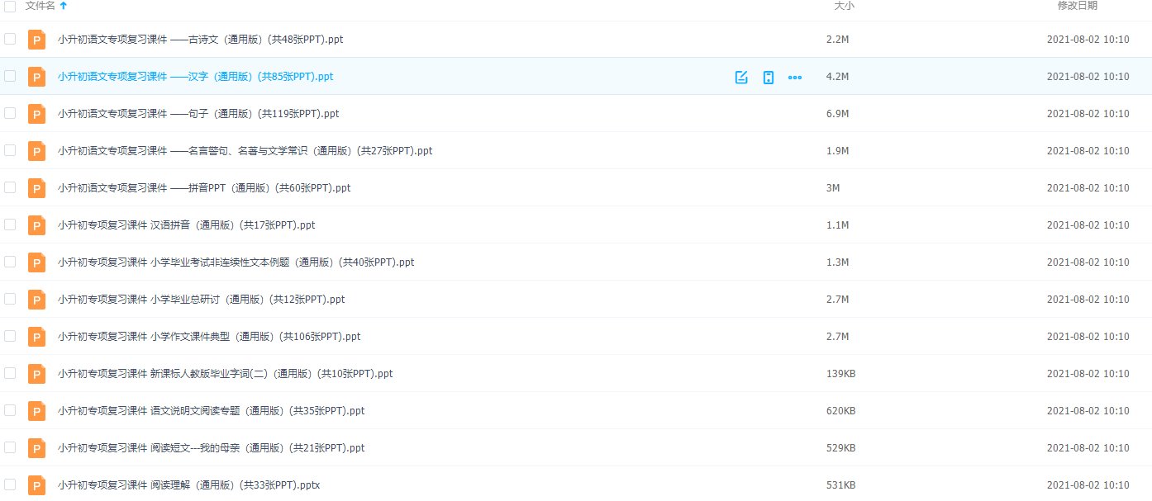
Task: Tick checkbox for 小学作文课件典型 file
Action: pyautogui.click(x=10, y=336)
